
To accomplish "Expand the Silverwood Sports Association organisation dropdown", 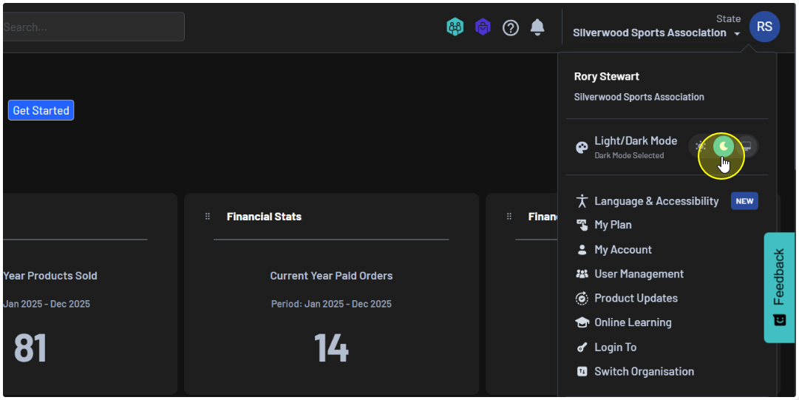I will (x=656, y=33).
